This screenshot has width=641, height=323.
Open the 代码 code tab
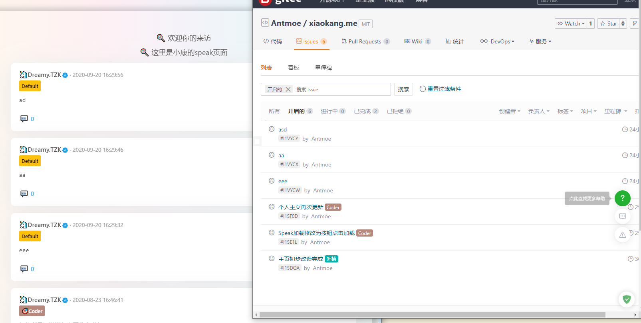point(272,41)
